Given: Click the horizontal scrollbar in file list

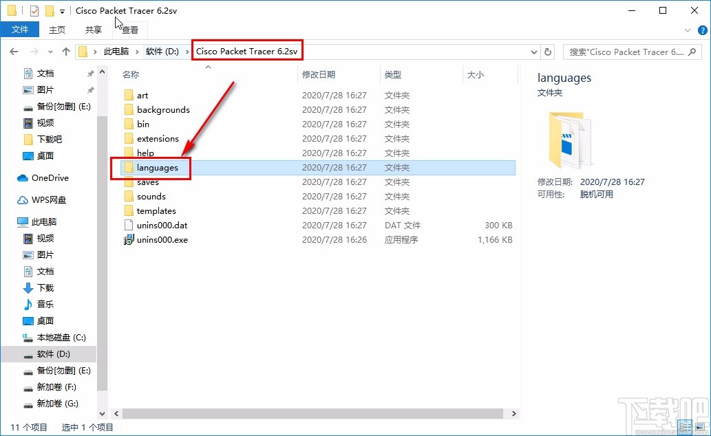Looking at the screenshot, I should (312, 413).
